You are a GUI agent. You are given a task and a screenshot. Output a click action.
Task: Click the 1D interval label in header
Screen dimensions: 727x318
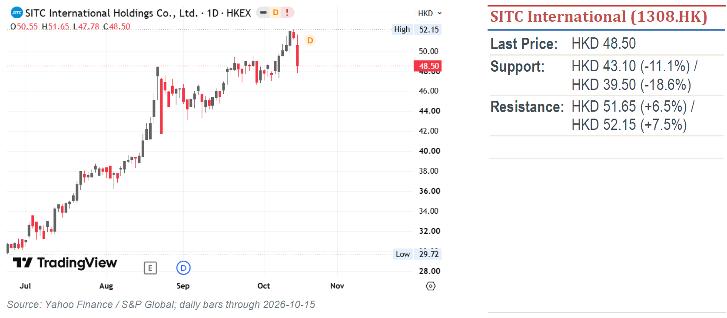(x=212, y=13)
